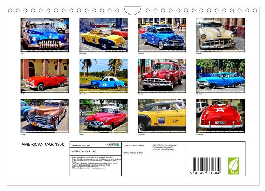Viewport: 265px width, 191px height.
Task: Open the red Ford convertible photo
Action: coord(45,76)
